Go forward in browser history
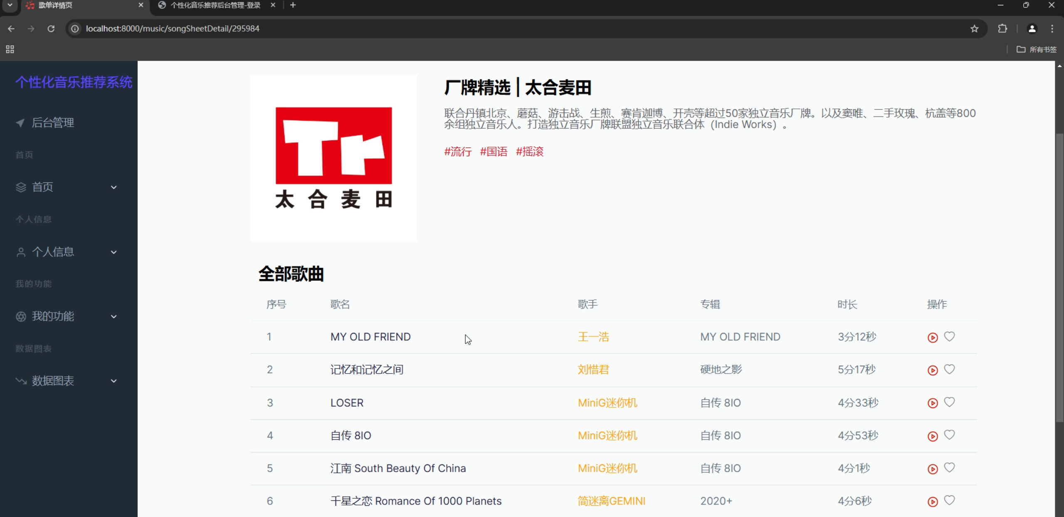1064x517 pixels. (31, 29)
